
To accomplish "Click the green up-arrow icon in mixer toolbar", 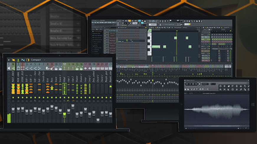I will pos(18,60).
